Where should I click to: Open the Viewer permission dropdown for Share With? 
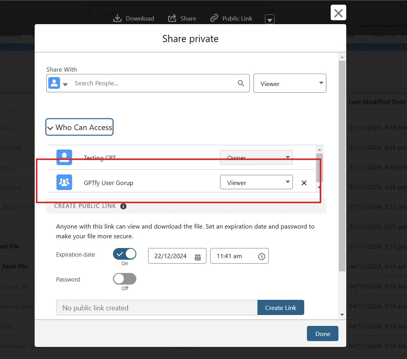pos(290,83)
